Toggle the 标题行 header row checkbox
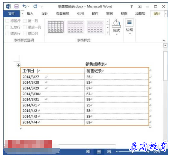The image size is (170, 157). pyautogui.click(x=7, y=21)
